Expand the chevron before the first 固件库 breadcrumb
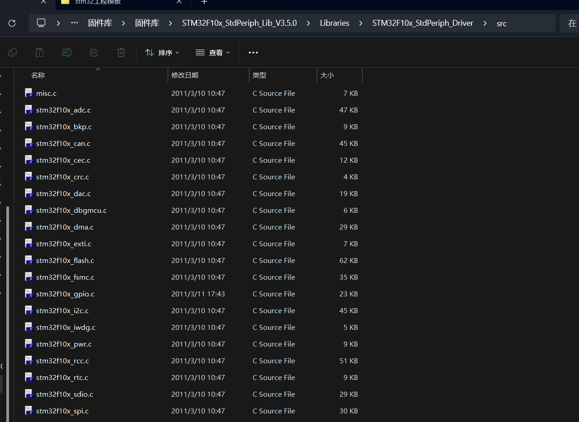This screenshot has height=422, width=579. pyautogui.click(x=58, y=23)
